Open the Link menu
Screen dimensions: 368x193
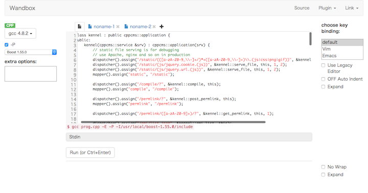pos(352,8)
